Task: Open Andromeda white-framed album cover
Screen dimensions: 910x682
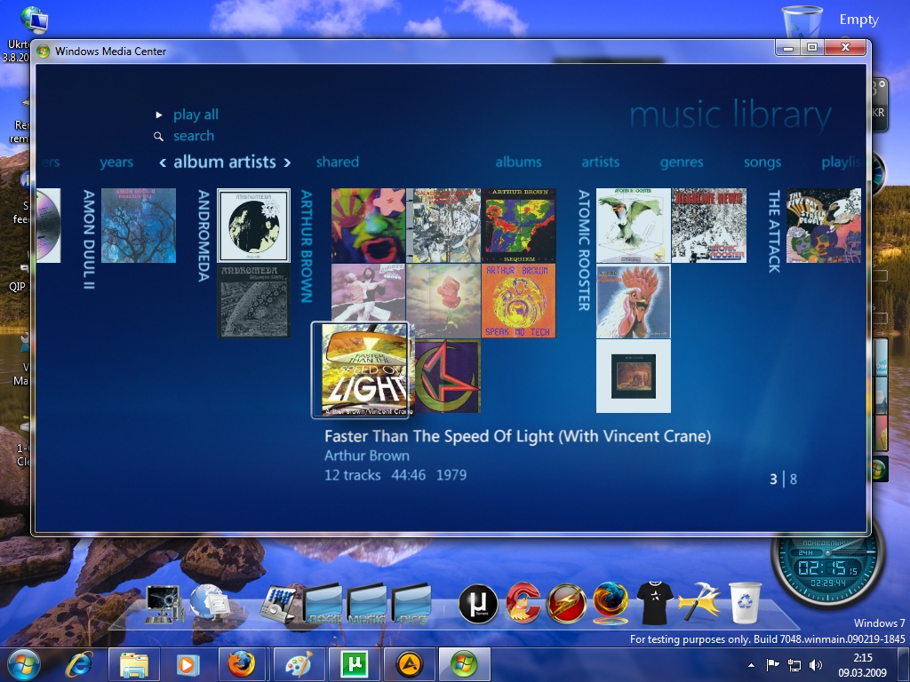Action: pos(253,226)
